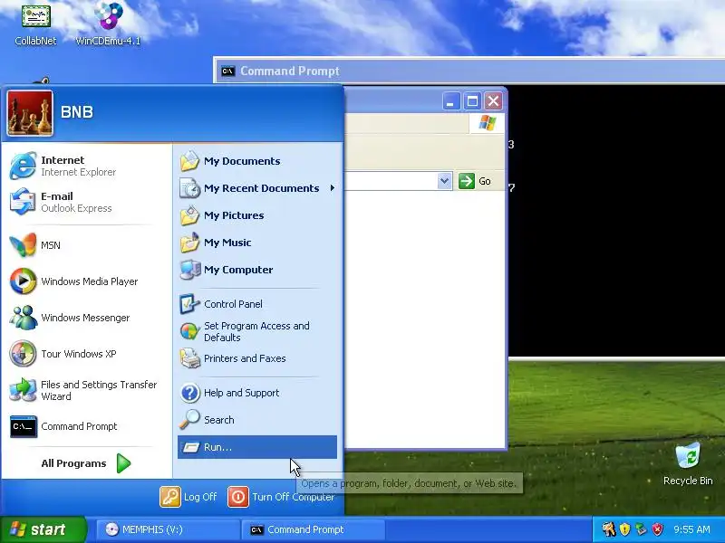Click the red shield alert tray icon

click(x=657, y=529)
